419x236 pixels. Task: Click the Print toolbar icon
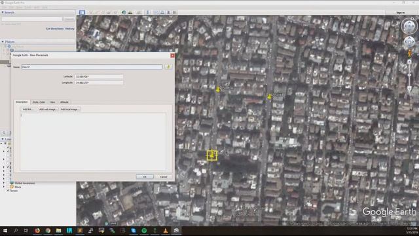pos(162,12)
